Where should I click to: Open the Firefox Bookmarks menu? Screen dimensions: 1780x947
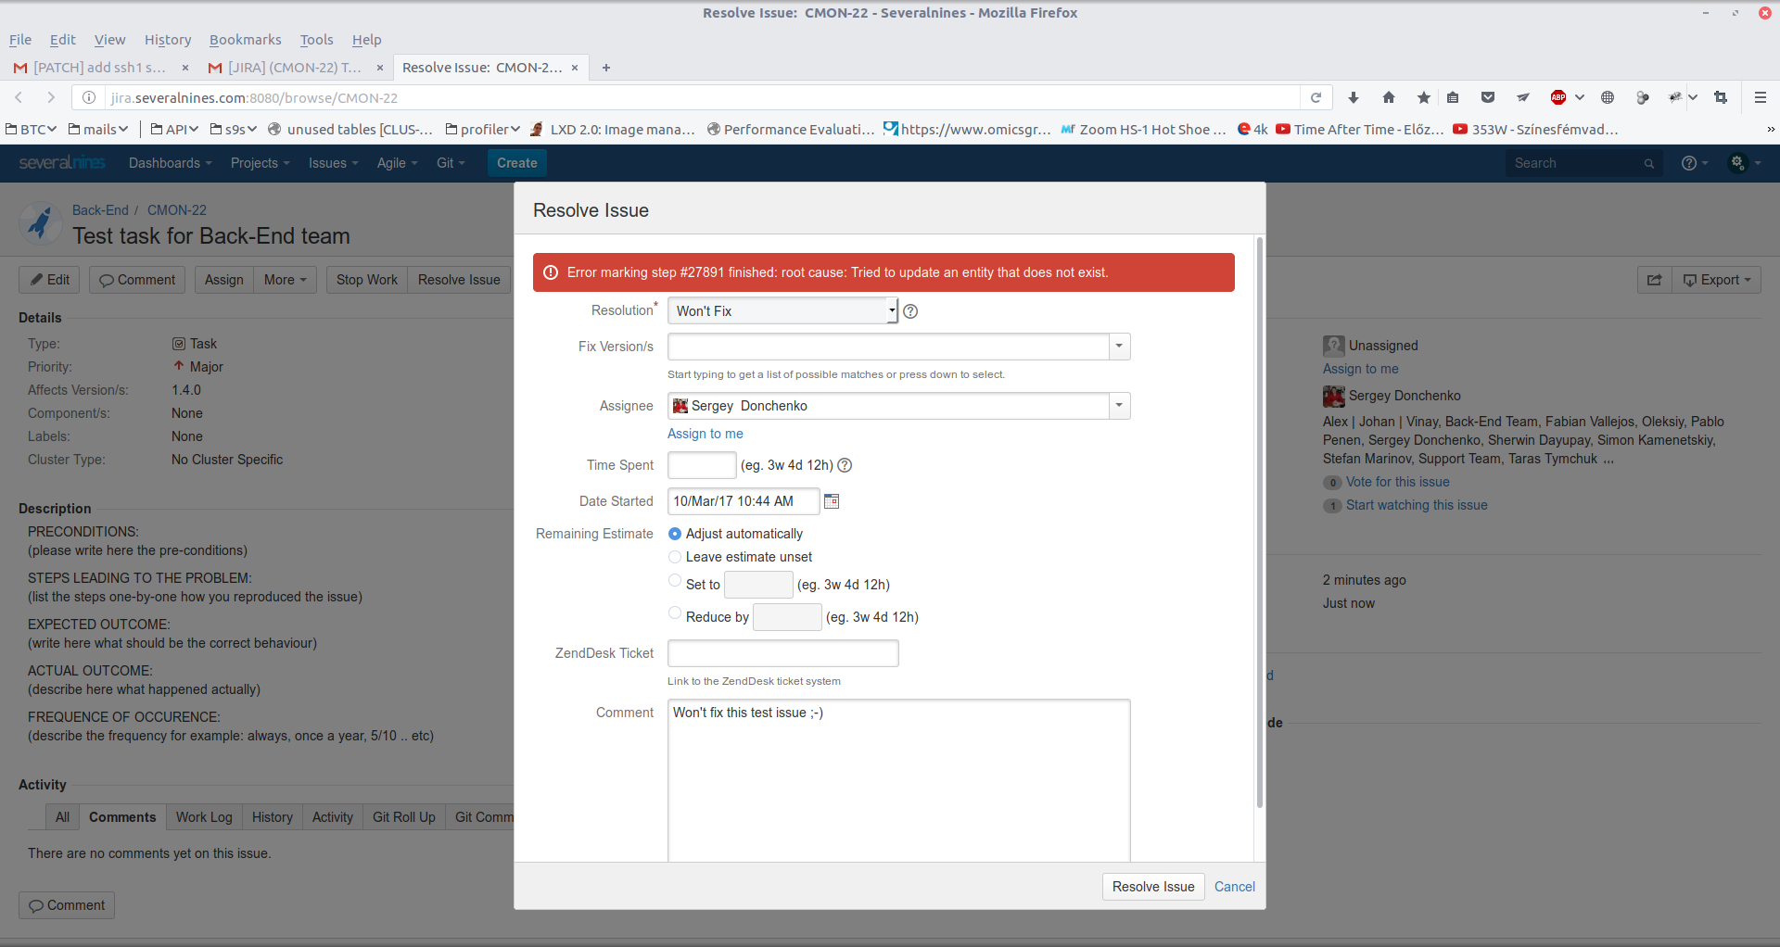tap(246, 40)
